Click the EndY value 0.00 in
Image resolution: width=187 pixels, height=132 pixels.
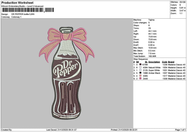click(x=151, y=45)
